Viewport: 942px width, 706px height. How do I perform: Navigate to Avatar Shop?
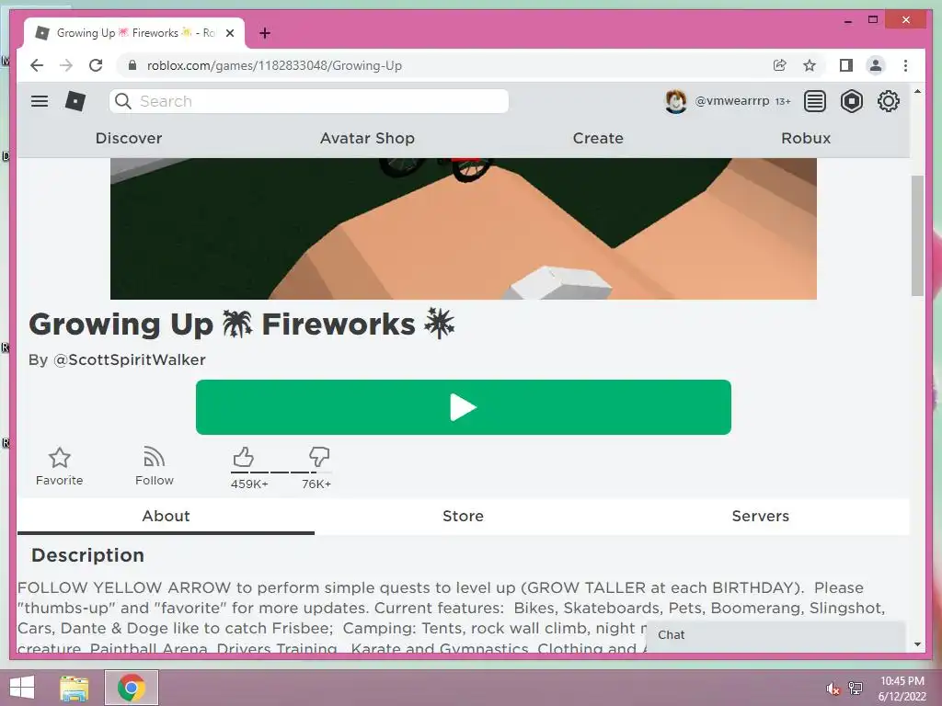click(367, 138)
